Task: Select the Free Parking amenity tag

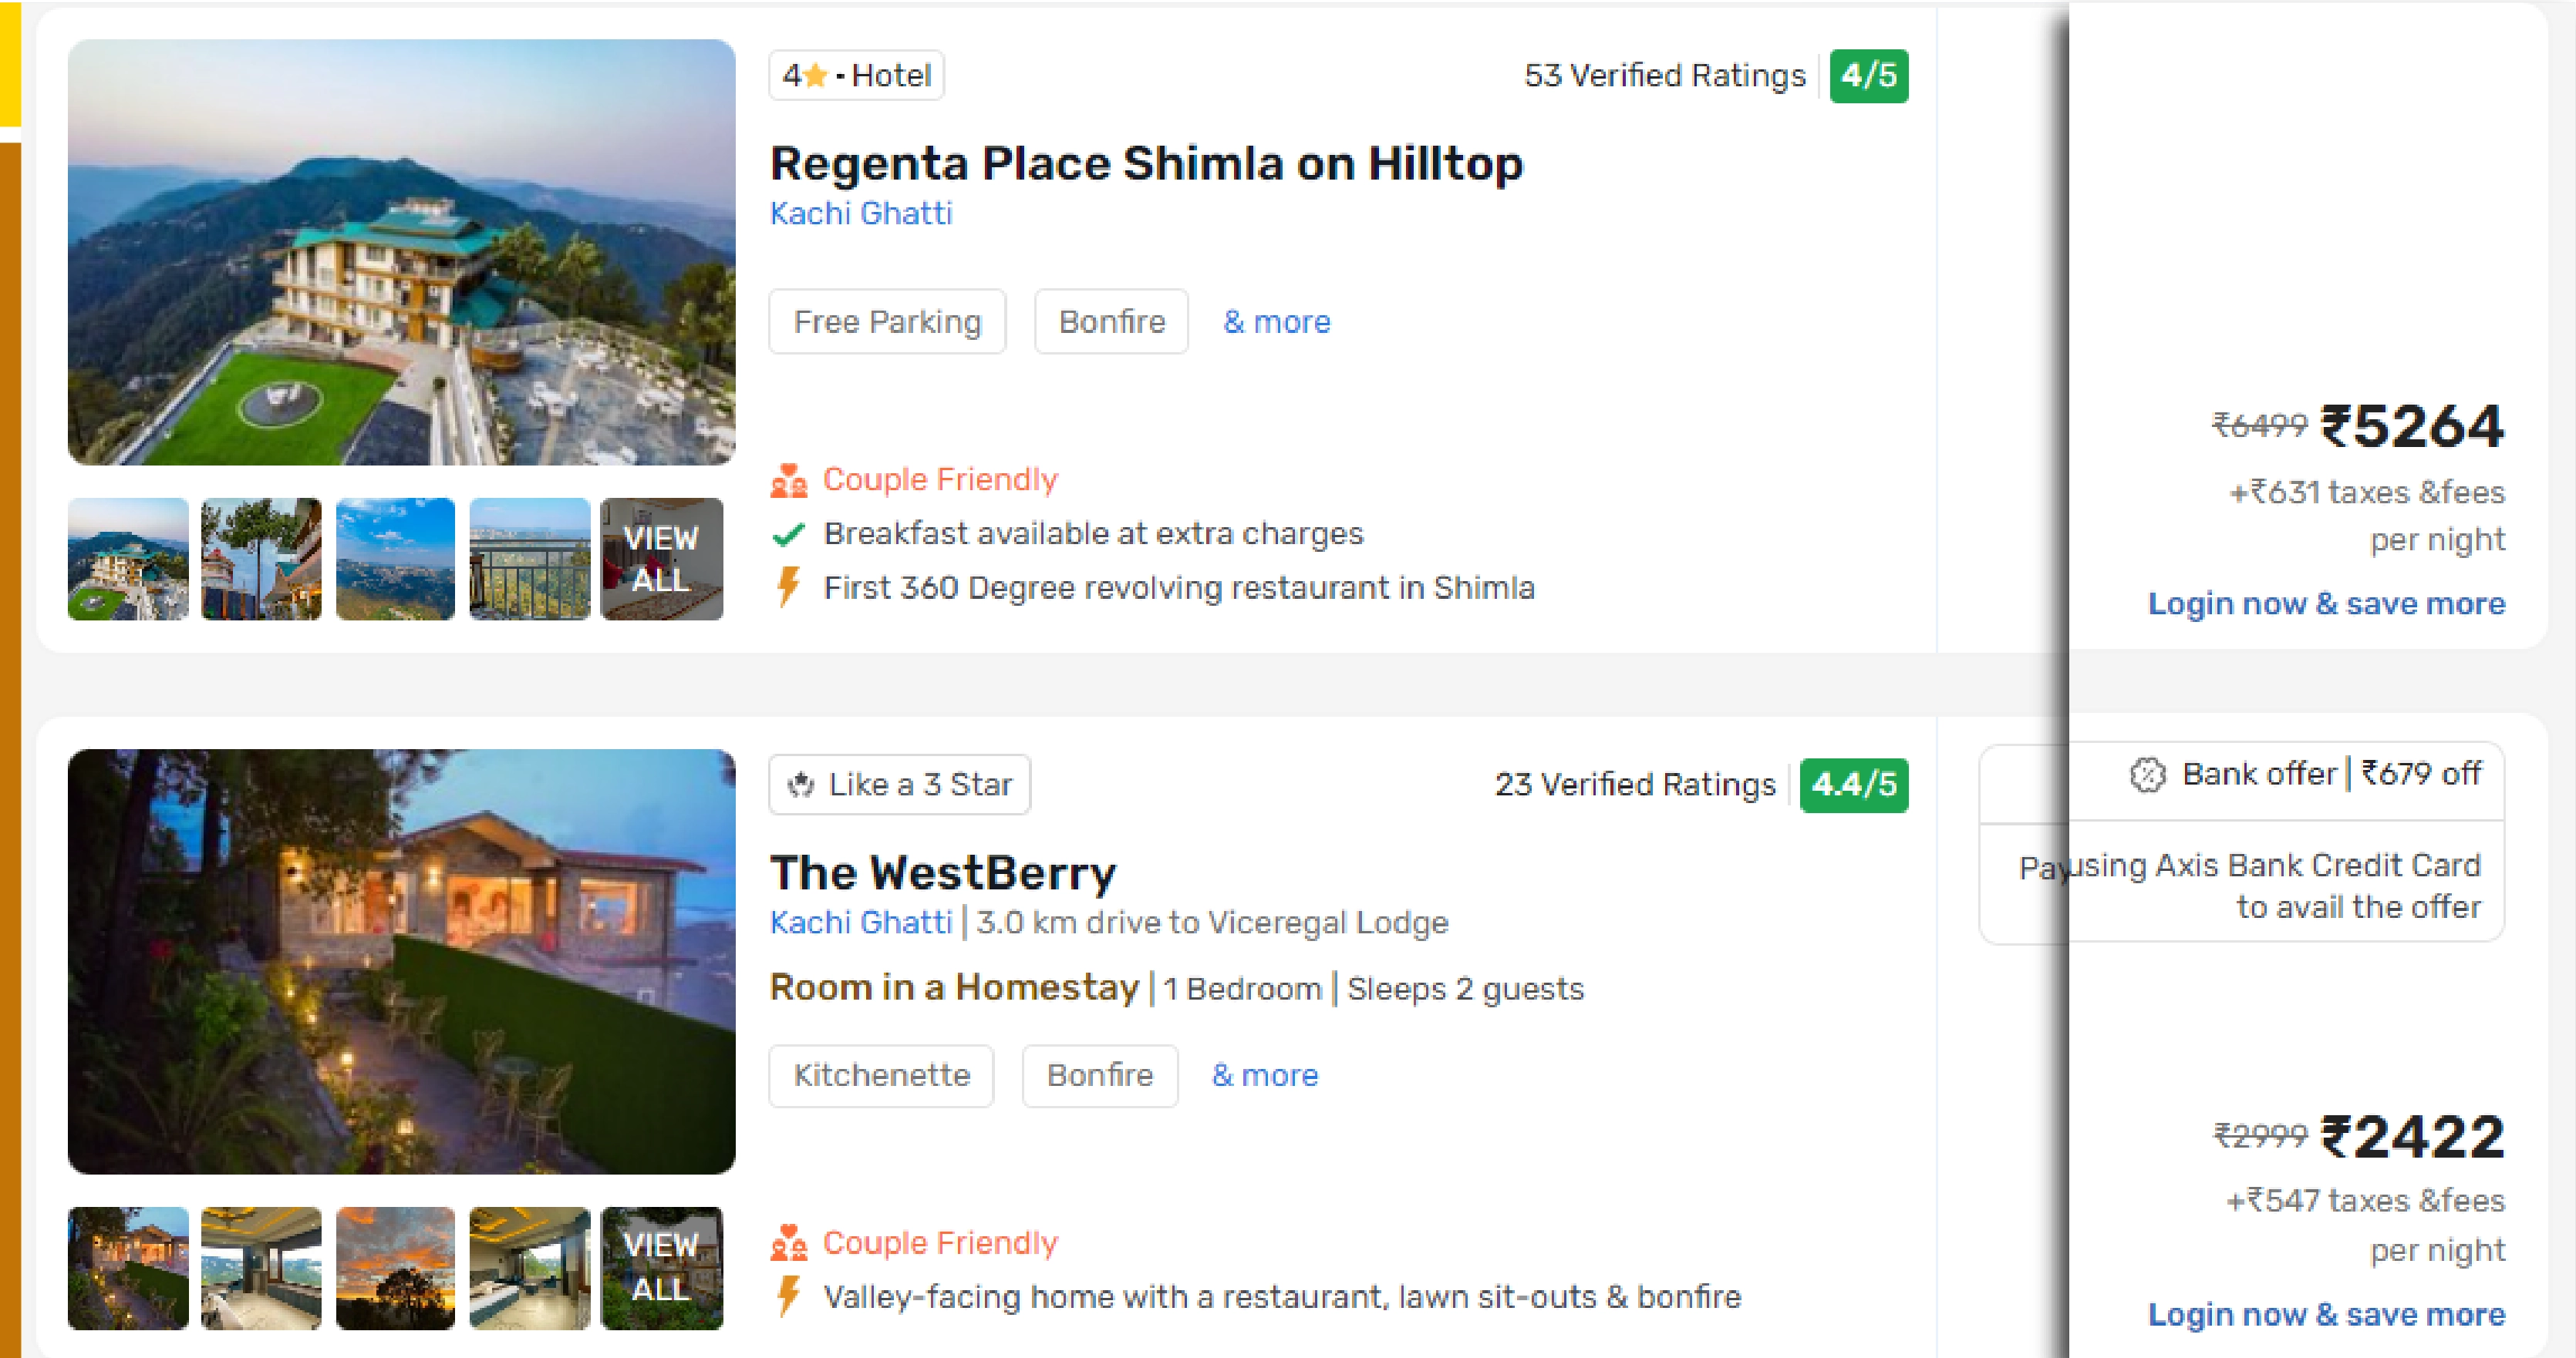Action: point(887,321)
